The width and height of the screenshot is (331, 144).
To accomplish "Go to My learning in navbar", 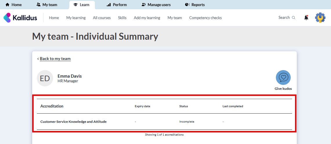I will 76,18.
